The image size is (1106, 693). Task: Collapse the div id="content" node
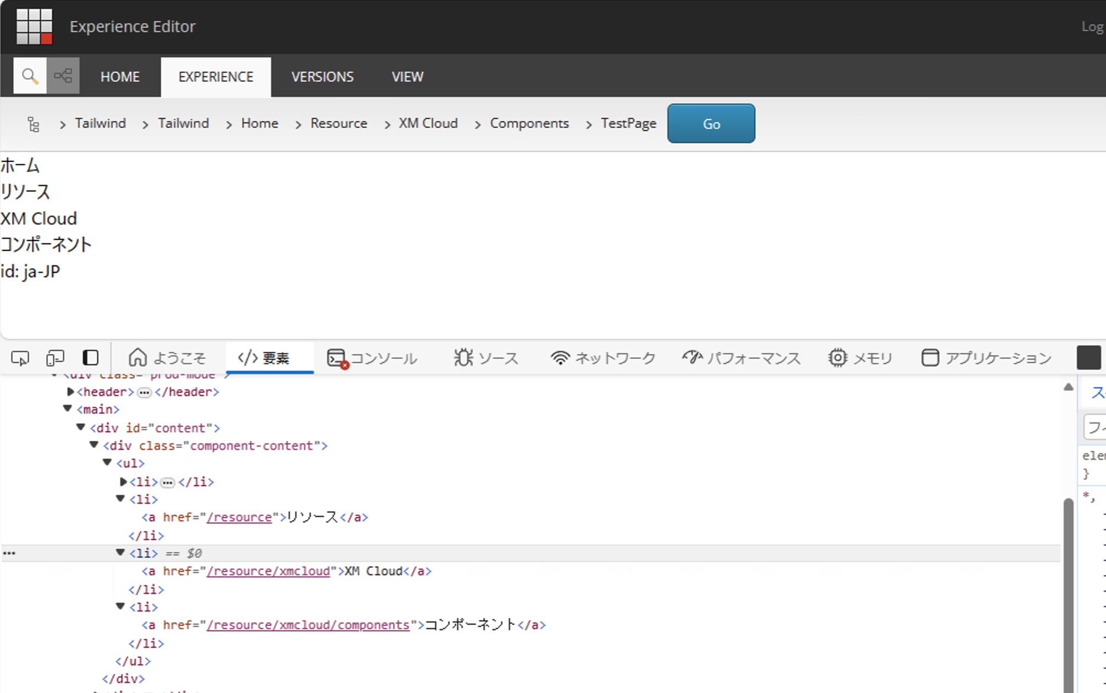tap(81, 427)
